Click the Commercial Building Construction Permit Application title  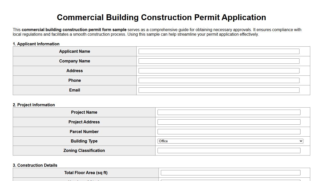pos(161,17)
